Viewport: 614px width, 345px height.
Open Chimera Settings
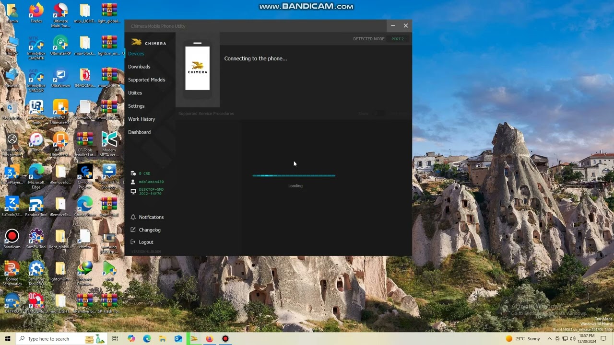[x=136, y=106]
